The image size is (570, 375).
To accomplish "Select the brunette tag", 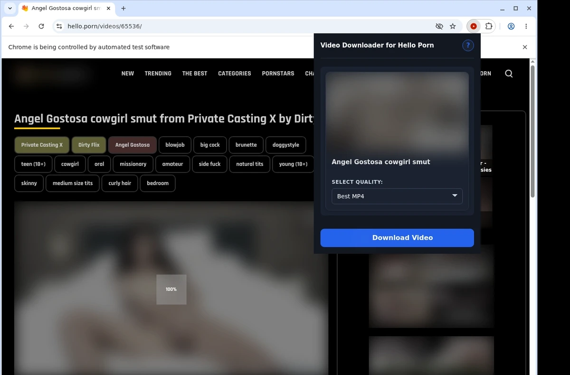I will point(246,145).
